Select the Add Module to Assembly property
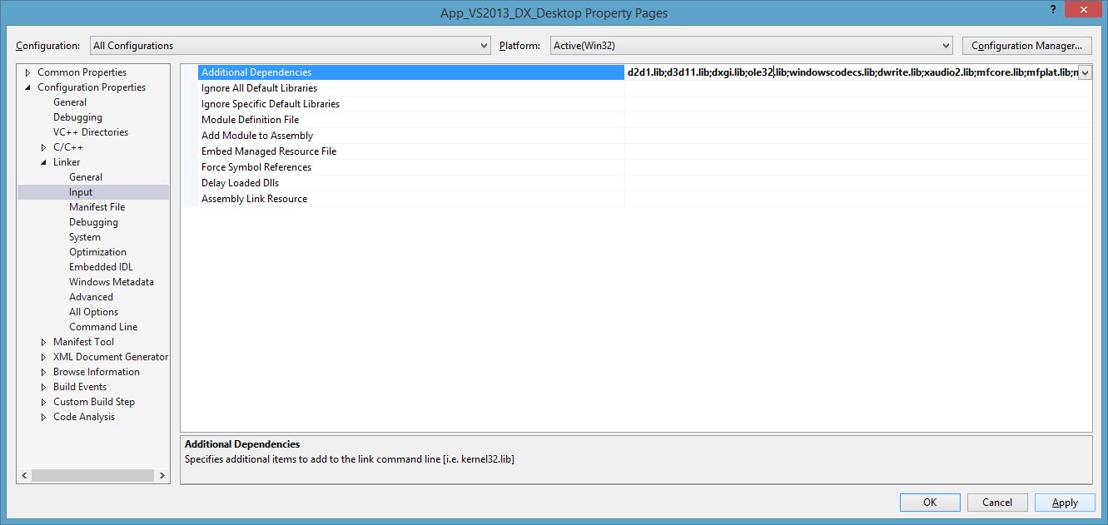The image size is (1108, 525). pos(411,136)
